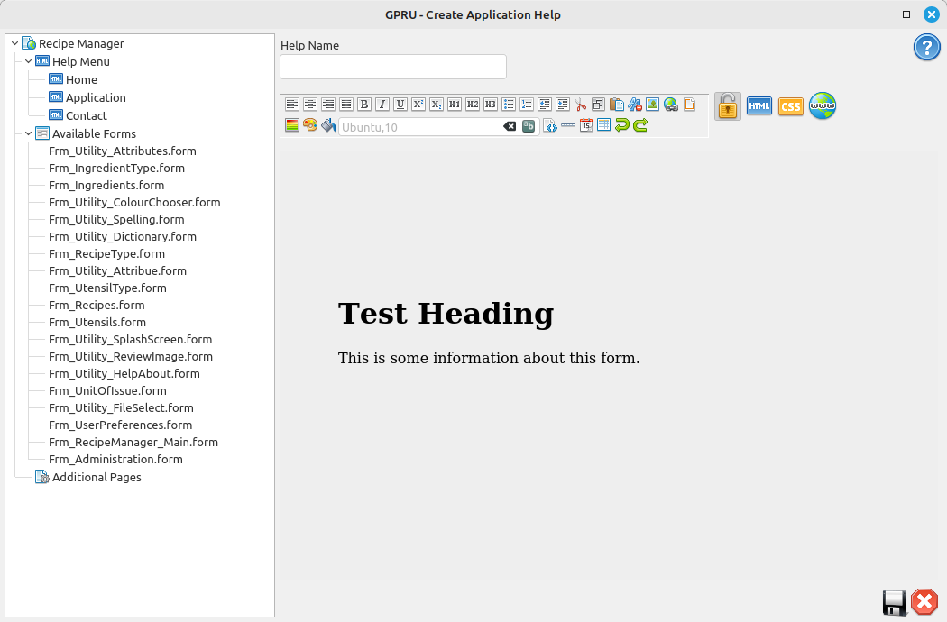Collapse the Recipe Manager tree root

point(14,43)
